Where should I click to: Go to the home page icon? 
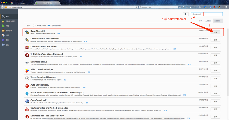pos(191,7)
